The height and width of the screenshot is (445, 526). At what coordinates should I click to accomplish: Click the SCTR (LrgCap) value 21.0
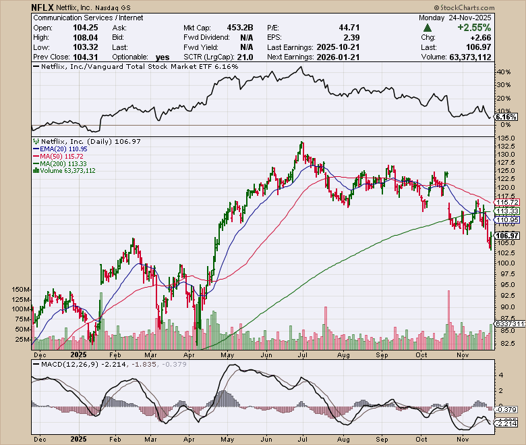click(x=245, y=57)
